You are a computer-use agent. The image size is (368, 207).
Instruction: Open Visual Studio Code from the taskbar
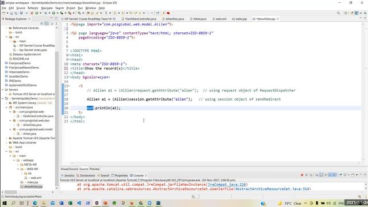[79, 203]
